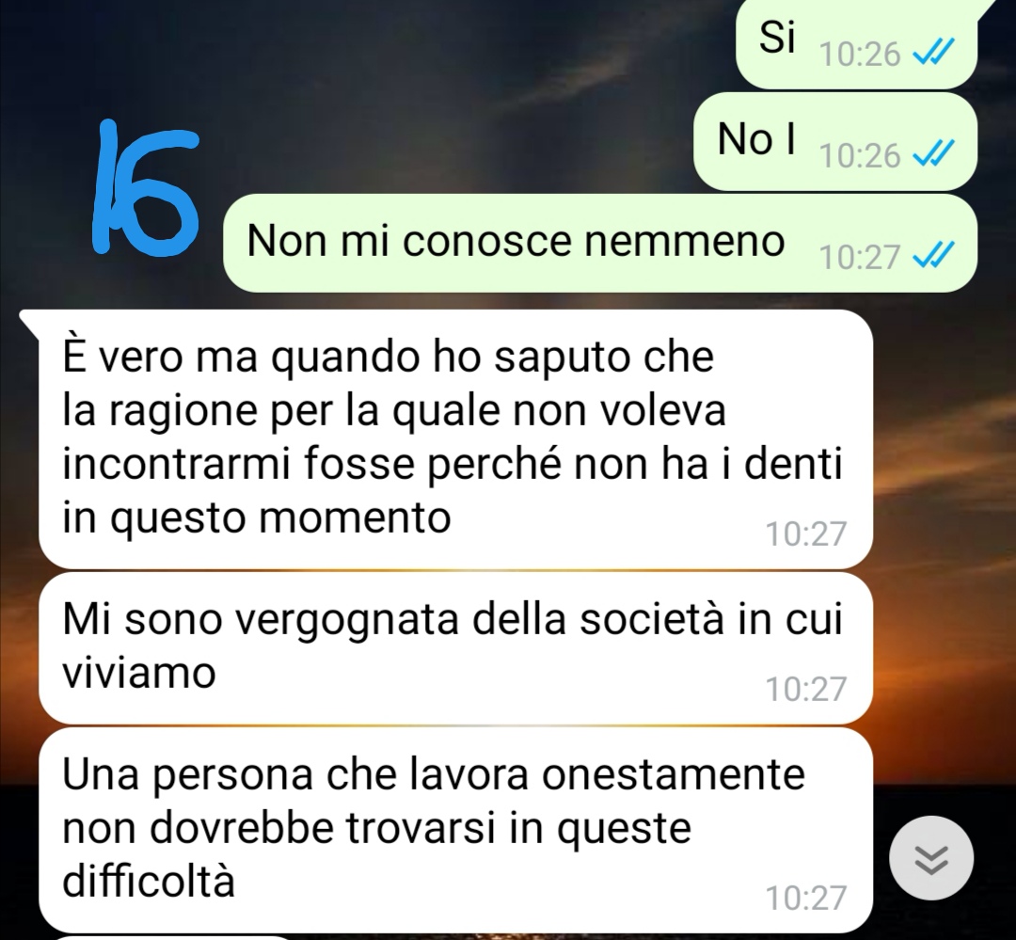Tap message "Una persona che lavora onestamente"

pyautogui.click(x=455, y=830)
